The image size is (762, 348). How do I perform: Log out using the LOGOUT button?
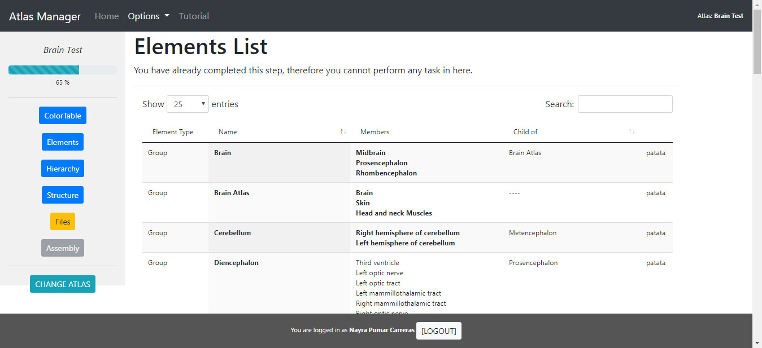(x=439, y=331)
